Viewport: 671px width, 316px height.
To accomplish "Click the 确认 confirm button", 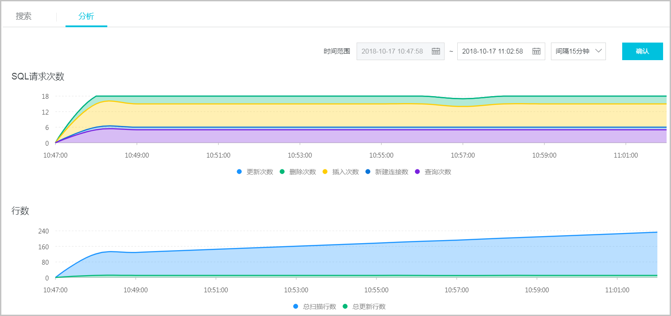I will tap(642, 51).
